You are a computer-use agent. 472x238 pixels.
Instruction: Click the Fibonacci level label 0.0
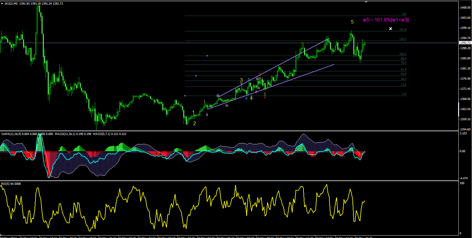404,94
